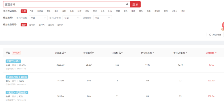The width and height of the screenshot is (224, 103).
Task: Select the 国创 category filter
Action: (x=56, y=11)
